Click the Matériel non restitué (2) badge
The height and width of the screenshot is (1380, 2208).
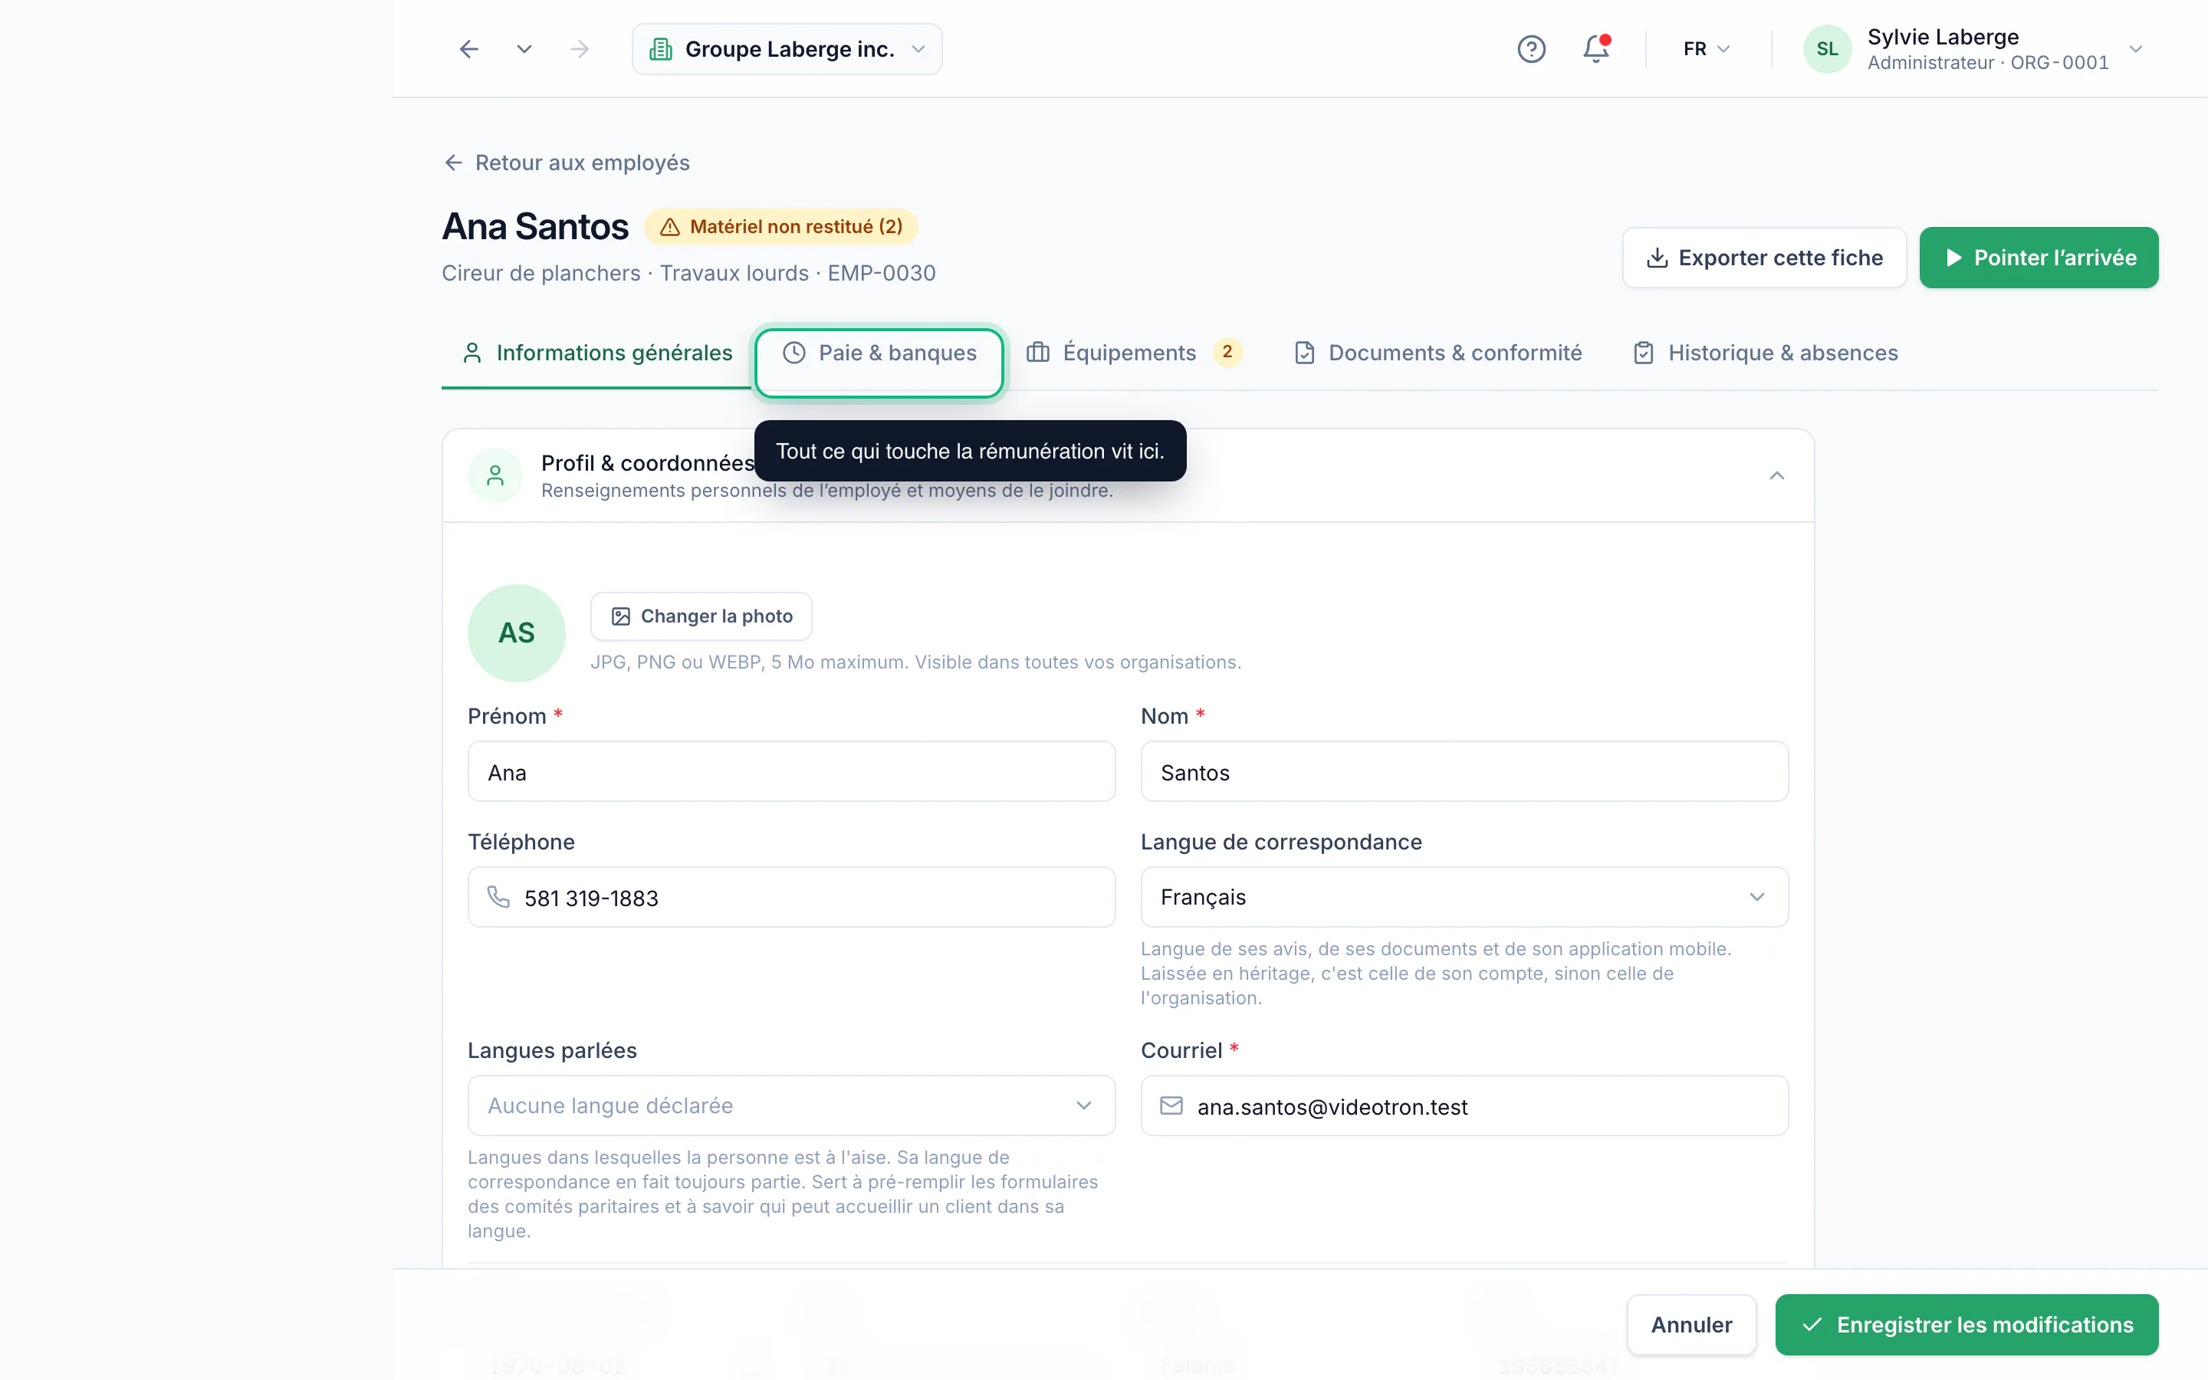pos(781,226)
